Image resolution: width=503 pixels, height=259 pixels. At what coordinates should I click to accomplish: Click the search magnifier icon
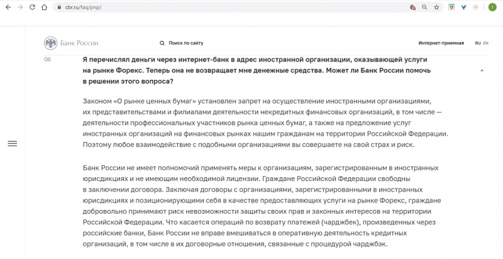162,43
